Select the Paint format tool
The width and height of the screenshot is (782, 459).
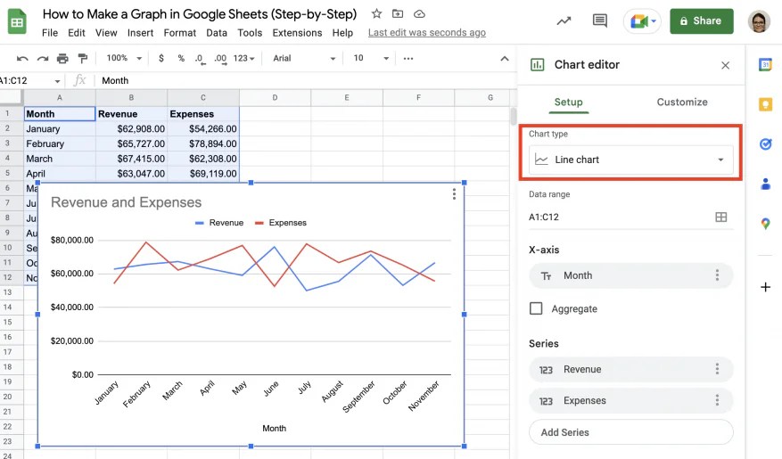click(x=83, y=58)
